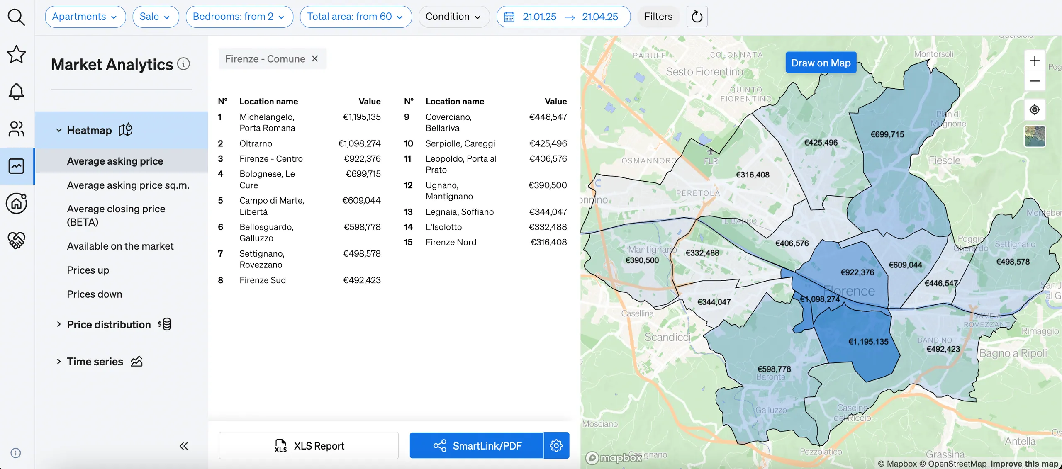Click the €699,715 district label on map
Image resolution: width=1062 pixels, height=469 pixels.
point(887,134)
